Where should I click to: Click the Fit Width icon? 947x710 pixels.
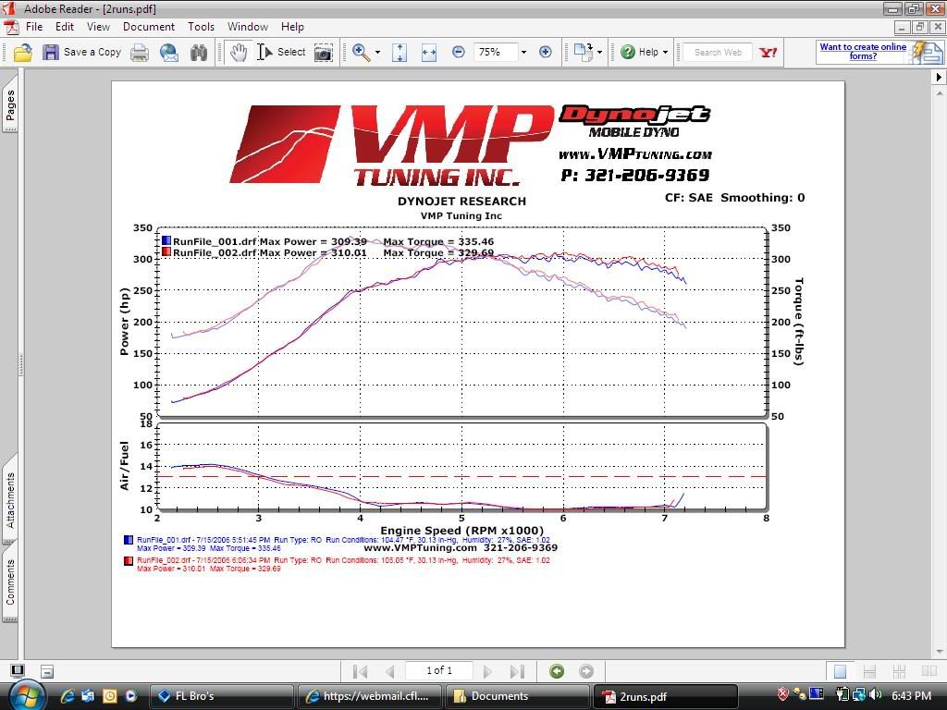[x=429, y=53]
